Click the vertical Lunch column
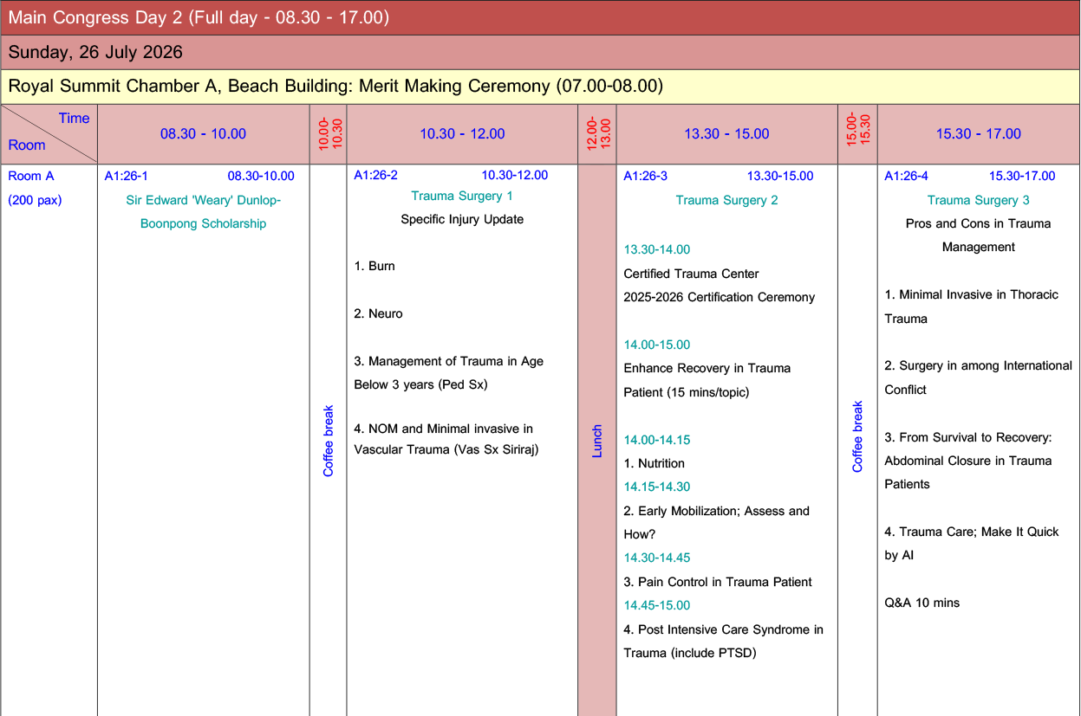The height and width of the screenshot is (716, 1081). 596,441
